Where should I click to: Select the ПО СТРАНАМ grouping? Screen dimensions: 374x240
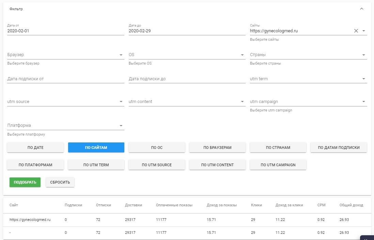point(278,148)
